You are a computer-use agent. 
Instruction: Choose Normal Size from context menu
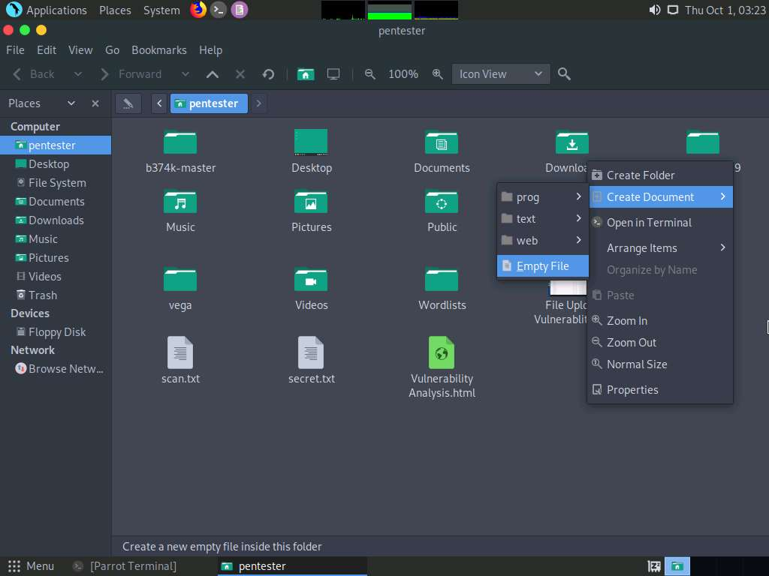coord(660,364)
